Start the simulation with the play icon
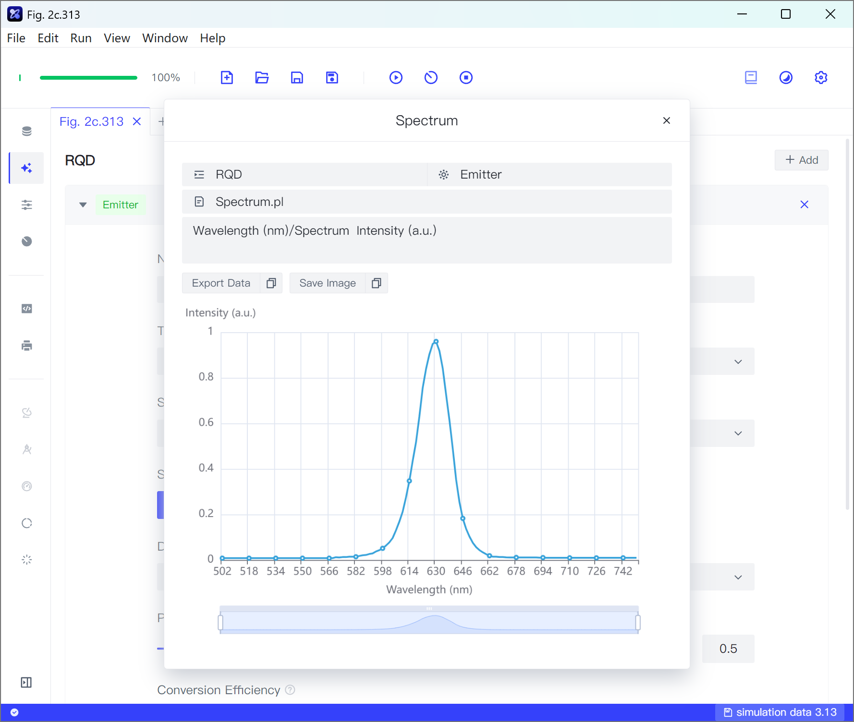Screen dimensions: 854x722 click(x=396, y=77)
